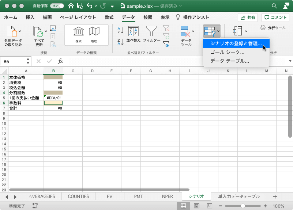Screen dimensions: 293x210
Task: Open the file name saved-status dropdown
Action: [180, 6]
